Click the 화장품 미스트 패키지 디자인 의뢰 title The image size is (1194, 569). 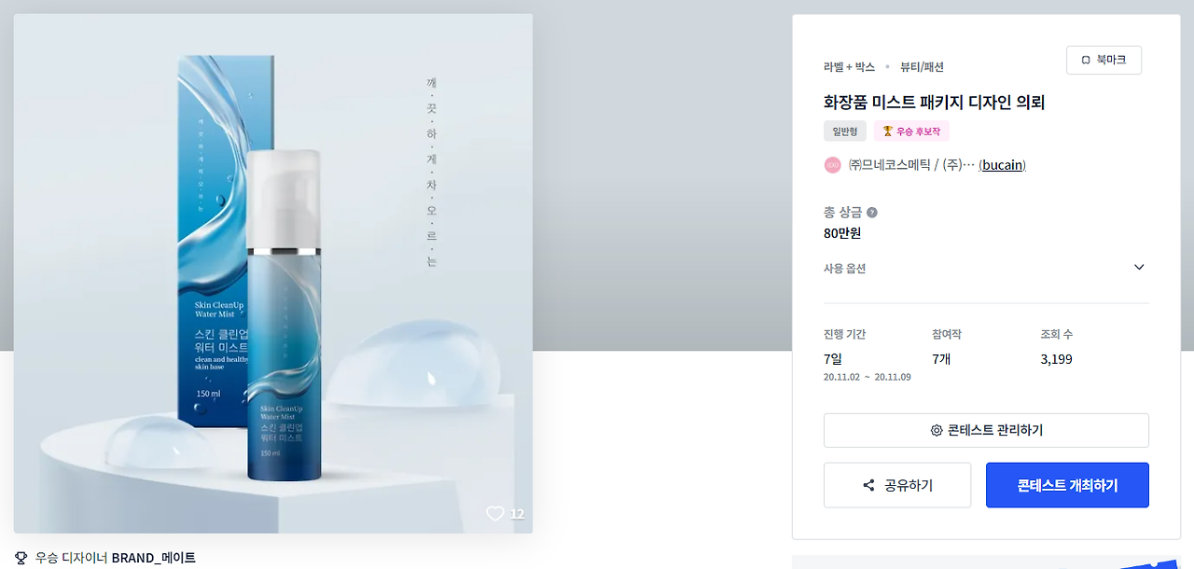934,102
